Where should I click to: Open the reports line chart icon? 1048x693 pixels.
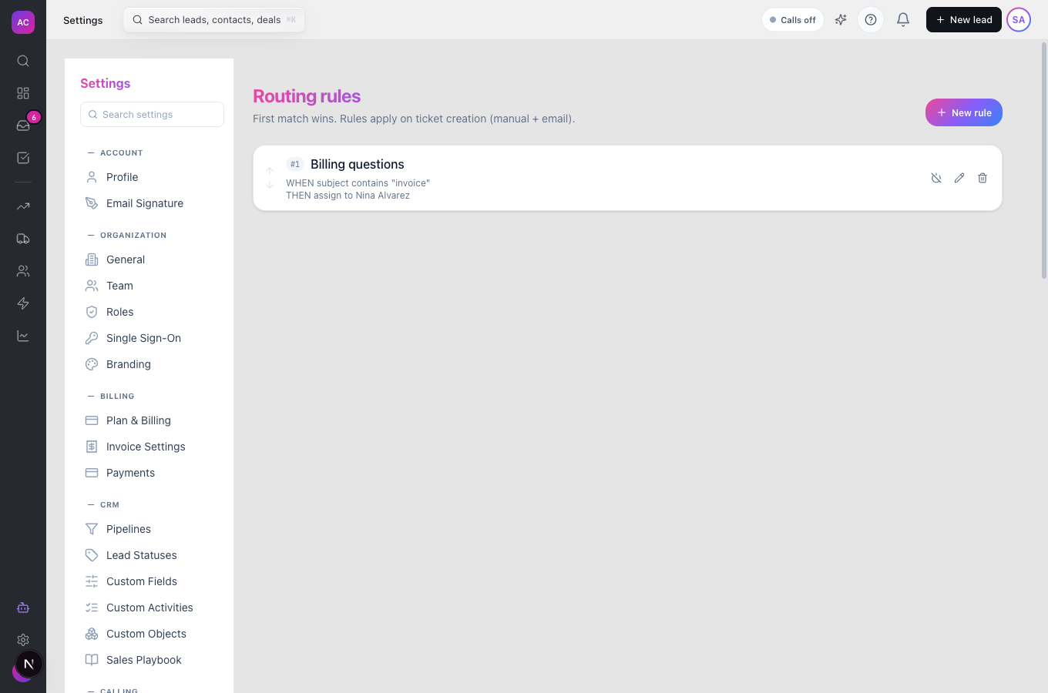[23, 336]
